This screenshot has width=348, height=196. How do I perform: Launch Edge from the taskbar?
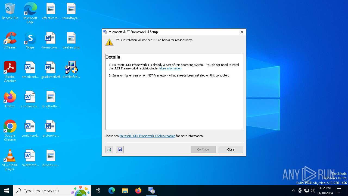(112, 191)
